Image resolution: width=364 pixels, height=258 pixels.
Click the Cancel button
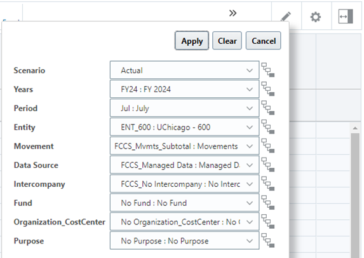[264, 41]
